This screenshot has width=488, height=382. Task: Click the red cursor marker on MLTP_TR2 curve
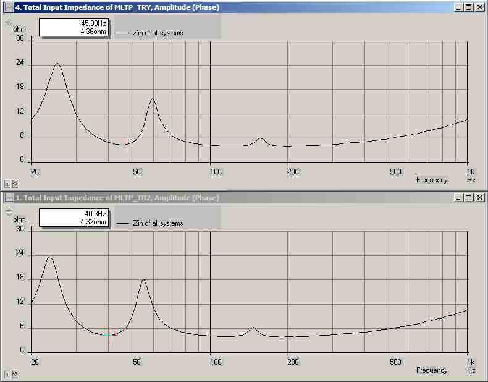coord(109,335)
